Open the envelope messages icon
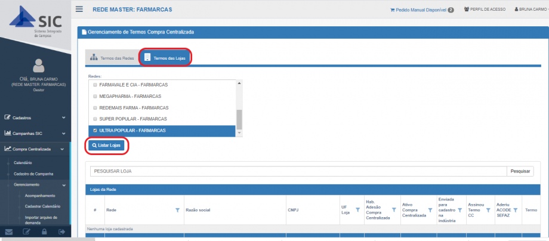The height and width of the screenshot is (241, 549). [9, 232]
